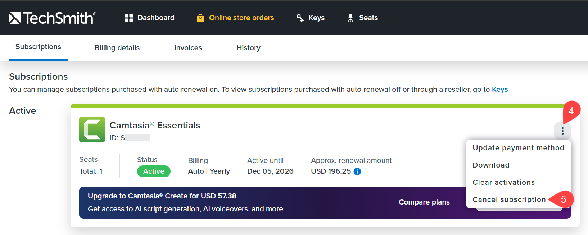Select the Subscriptions tab
588x235 pixels.
pos(38,47)
